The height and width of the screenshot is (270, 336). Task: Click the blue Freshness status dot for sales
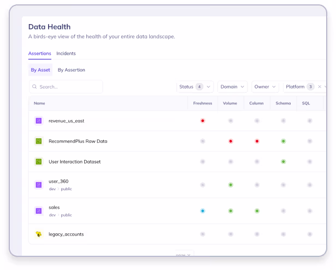(x=203, y=210)
